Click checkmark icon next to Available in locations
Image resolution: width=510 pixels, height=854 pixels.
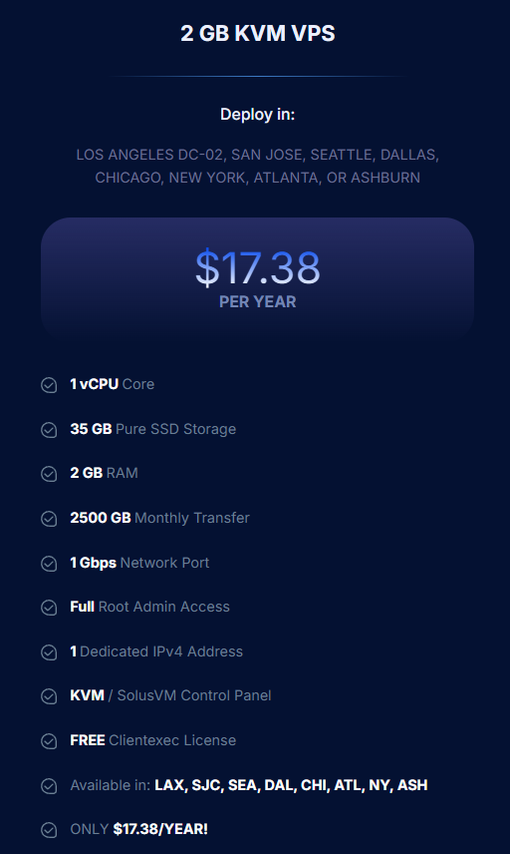click(x=49, y=786)
